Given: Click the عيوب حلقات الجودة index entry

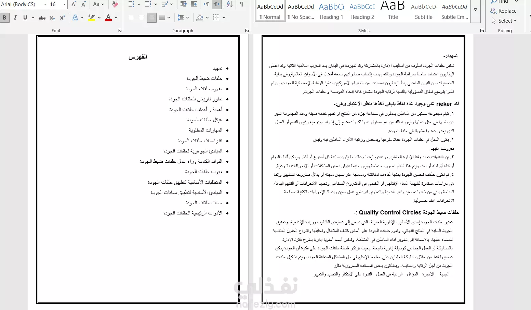Looking at the screenshot, I should click(204, 172).
